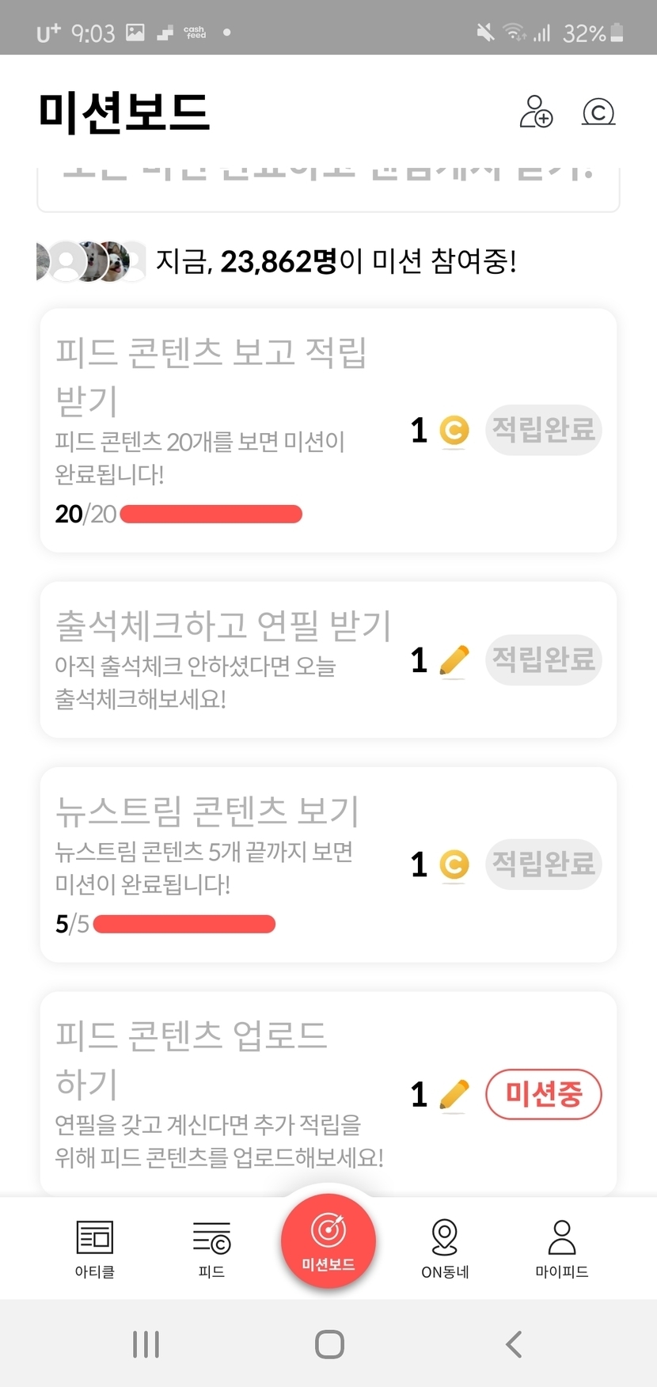Tap the 5/5 newstream progress bar

pos(184,924)
